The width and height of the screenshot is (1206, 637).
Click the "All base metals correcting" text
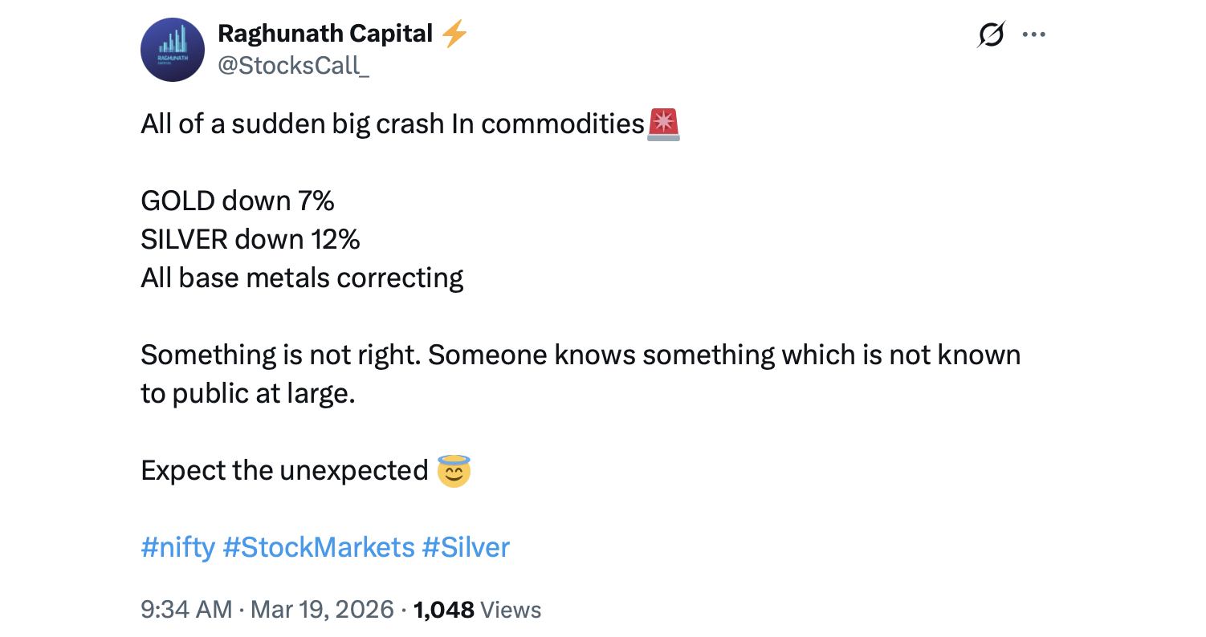coord(302,278)
